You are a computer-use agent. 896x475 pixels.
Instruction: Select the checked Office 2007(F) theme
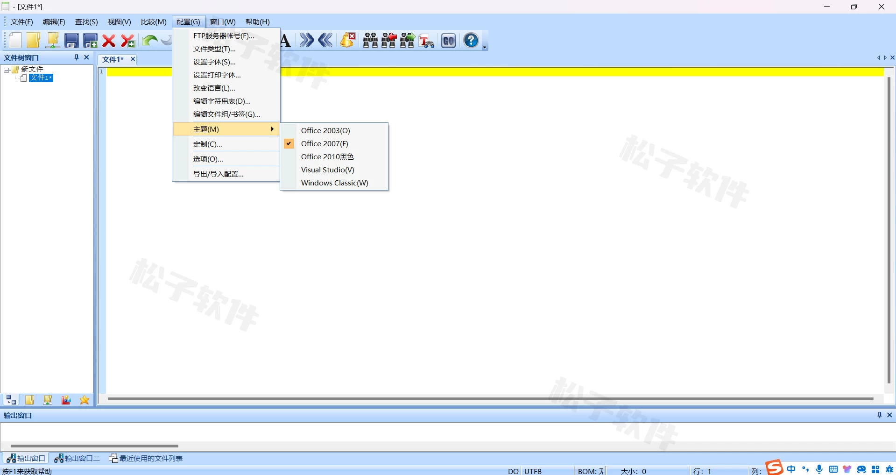pos(334,143)
